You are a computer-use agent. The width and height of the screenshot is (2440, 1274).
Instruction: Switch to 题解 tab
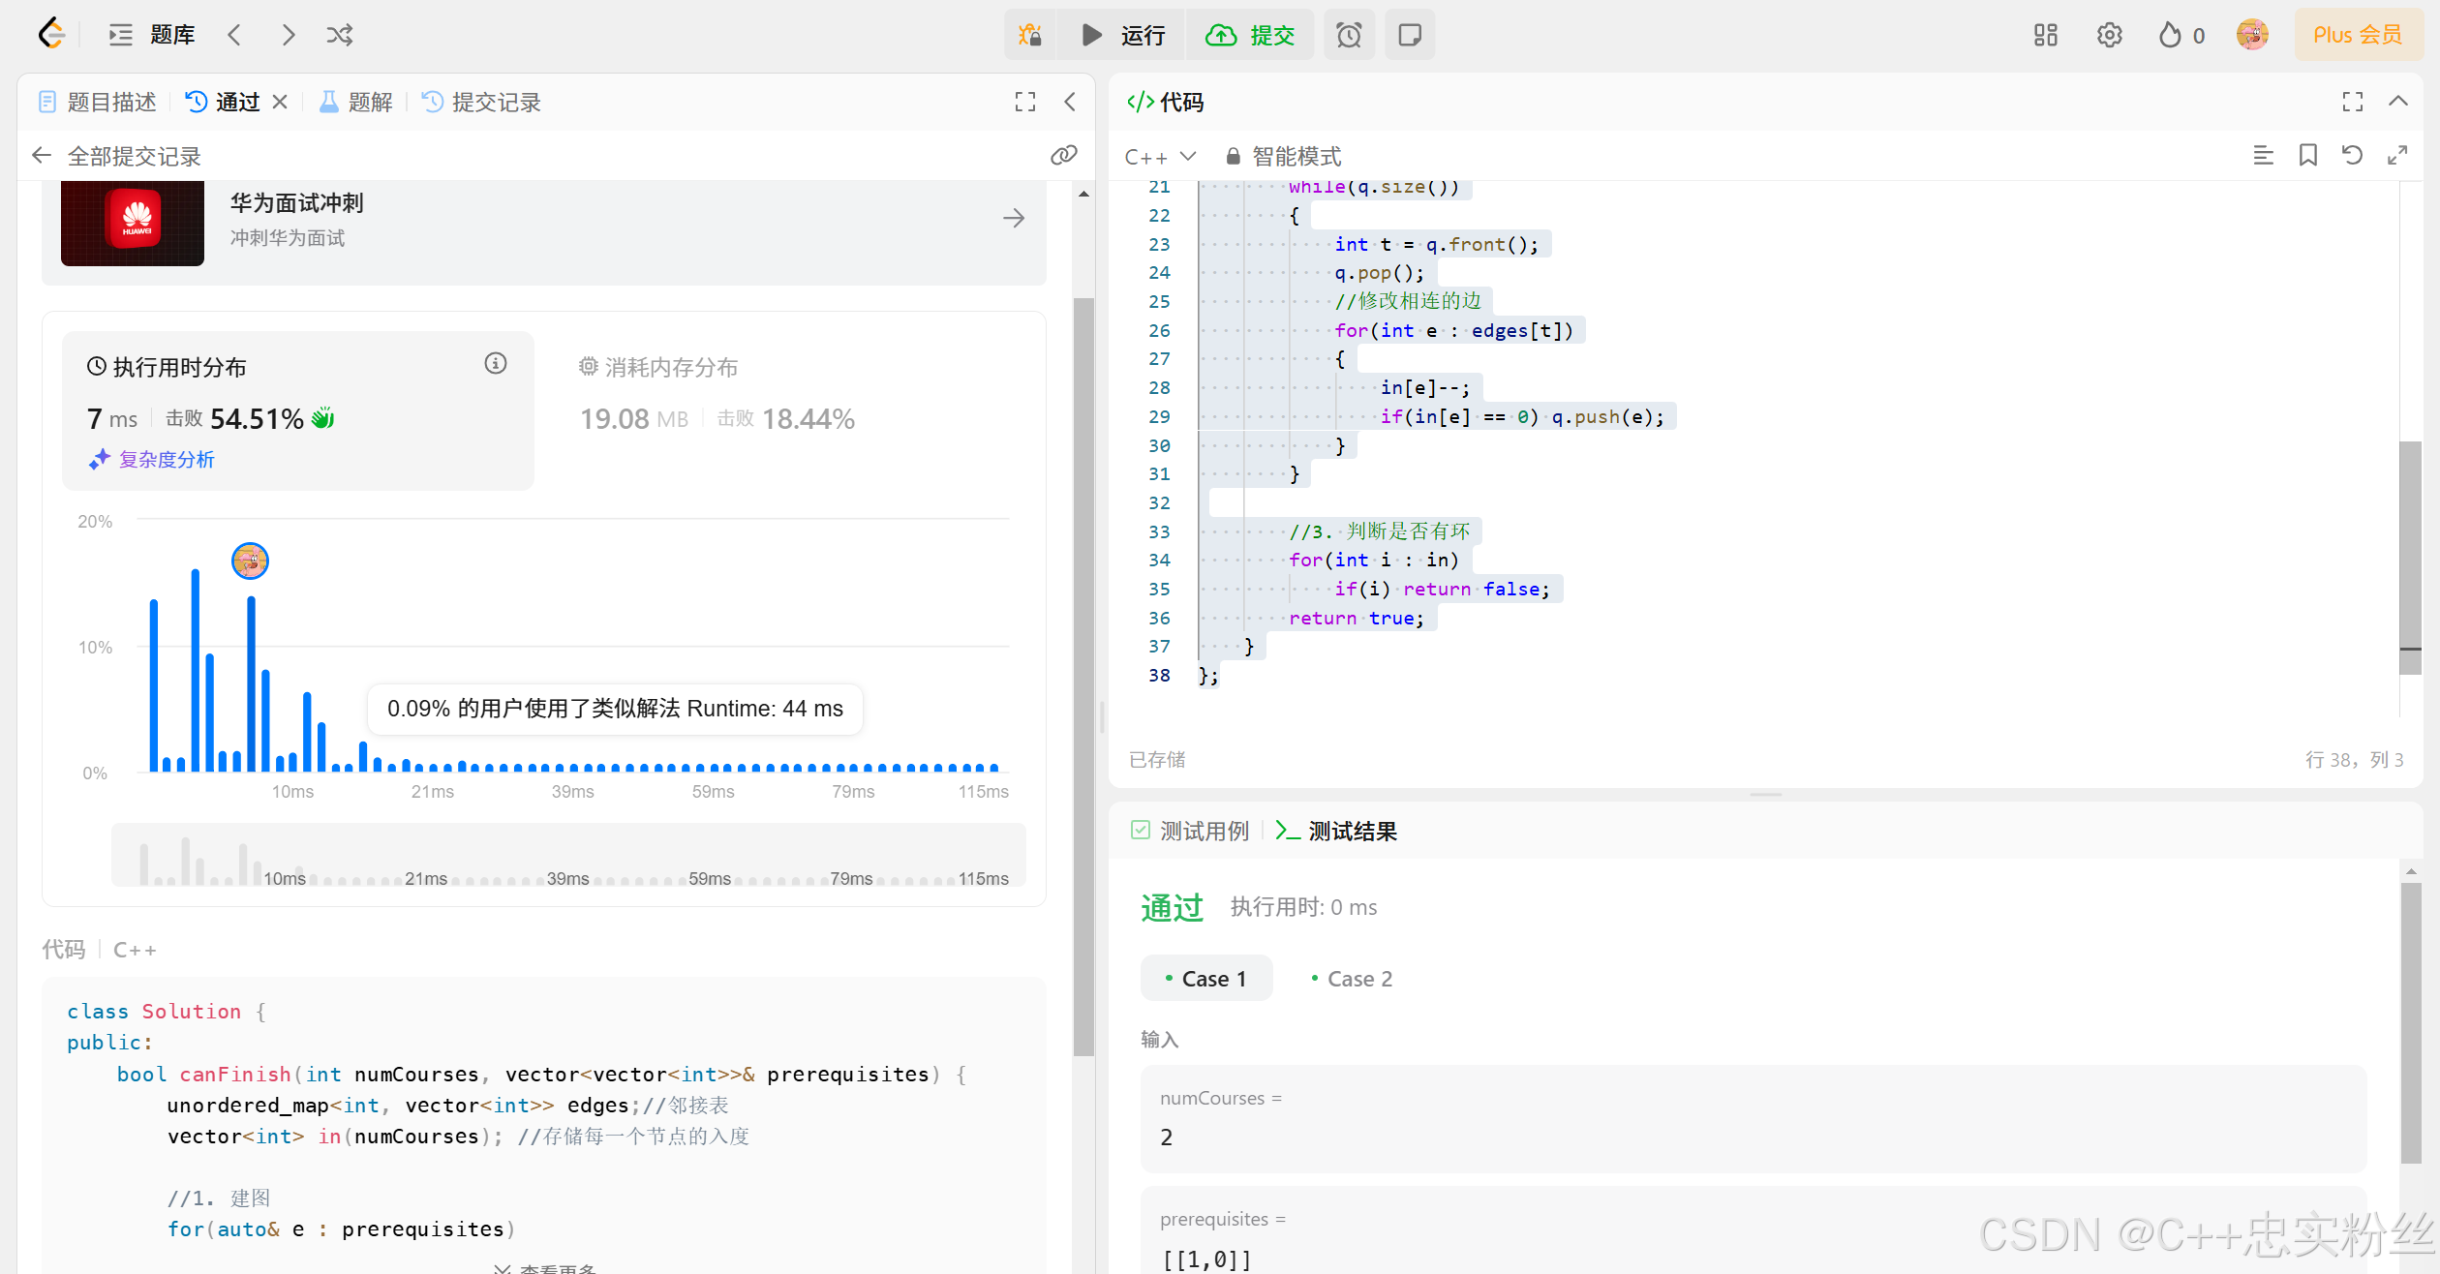pyautogui.click(x=355, y=102)
